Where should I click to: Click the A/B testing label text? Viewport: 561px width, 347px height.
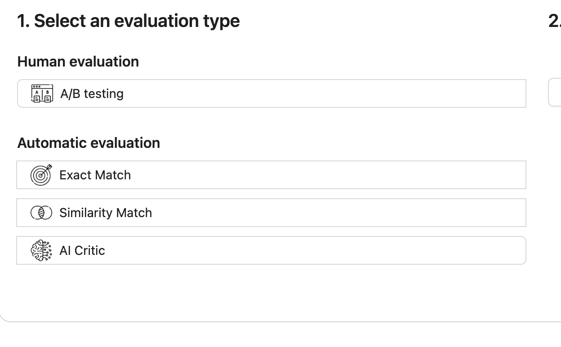pos(92,93)
